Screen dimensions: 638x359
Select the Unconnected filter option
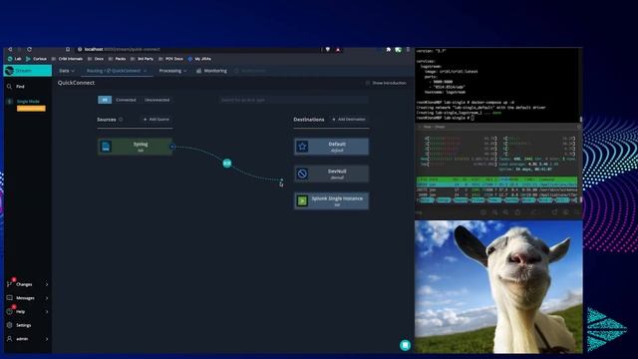click(x=158, y=100)
